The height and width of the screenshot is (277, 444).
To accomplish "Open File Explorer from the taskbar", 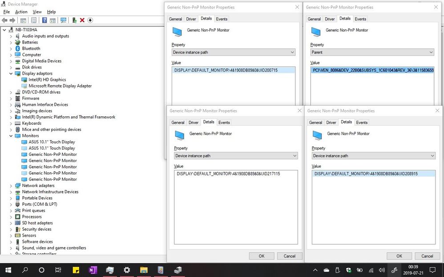I will (144, 270).
